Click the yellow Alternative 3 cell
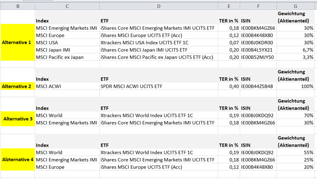The height and width of the screenshot is (179, 317). [18, 119]
